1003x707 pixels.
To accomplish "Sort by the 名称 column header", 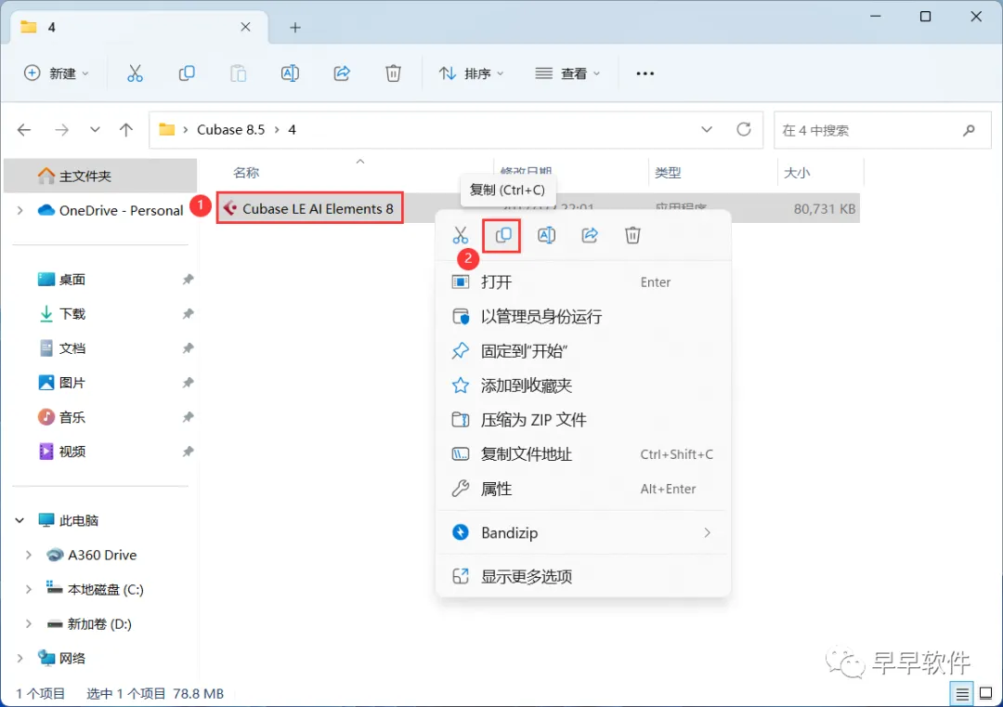I will pyautogui.click(x=245, y=173).
